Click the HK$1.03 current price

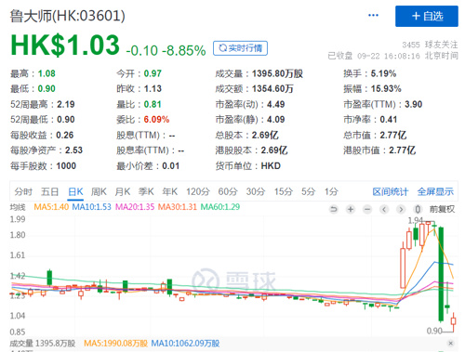tap(65, 46)
